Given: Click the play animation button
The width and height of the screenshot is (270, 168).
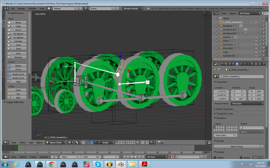Looking at the screenshot, I should click(136, 157).
